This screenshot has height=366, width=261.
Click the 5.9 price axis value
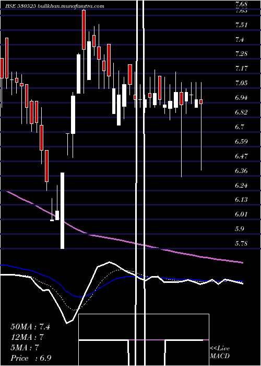pos(240,229)
